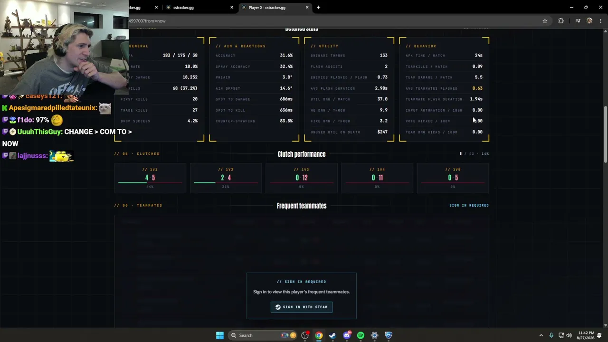Screen dimensions: 608x342
Task: Select the 1v1 clutch card
Action: pos(150,178)
